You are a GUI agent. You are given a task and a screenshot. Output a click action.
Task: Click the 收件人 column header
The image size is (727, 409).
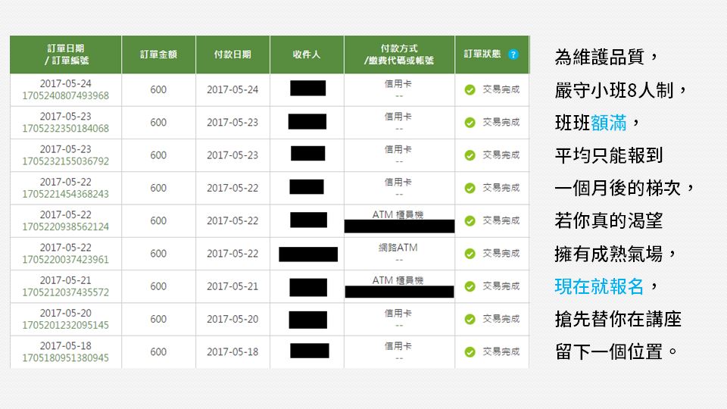307,55
